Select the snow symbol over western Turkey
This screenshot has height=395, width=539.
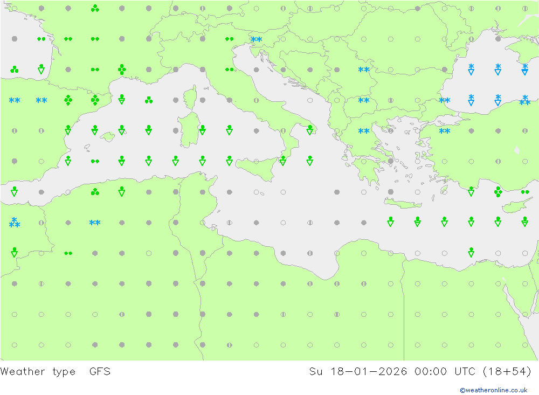click(x=445, y=131)
